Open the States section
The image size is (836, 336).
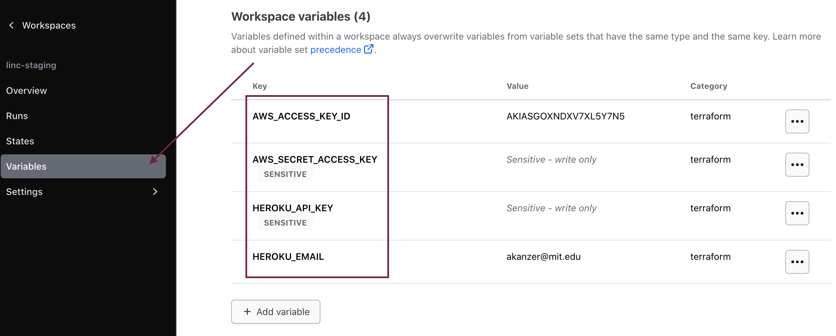coord(20,141)
